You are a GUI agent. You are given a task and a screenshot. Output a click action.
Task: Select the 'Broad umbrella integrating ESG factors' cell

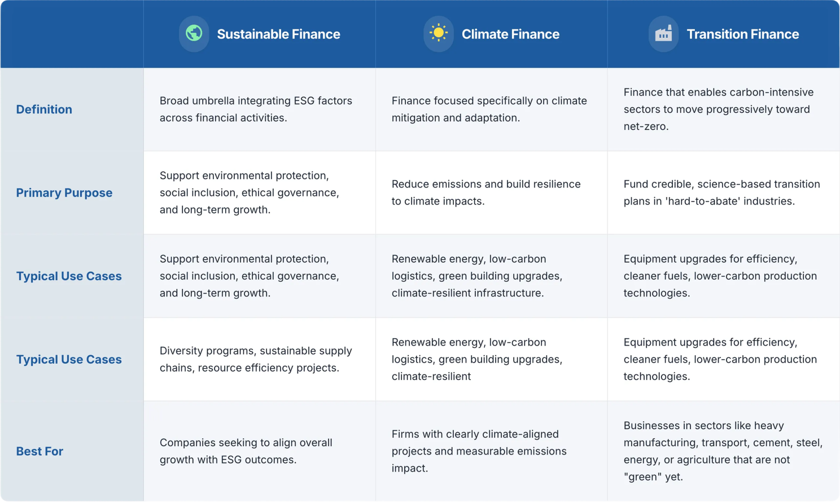(x=256, y=110)
